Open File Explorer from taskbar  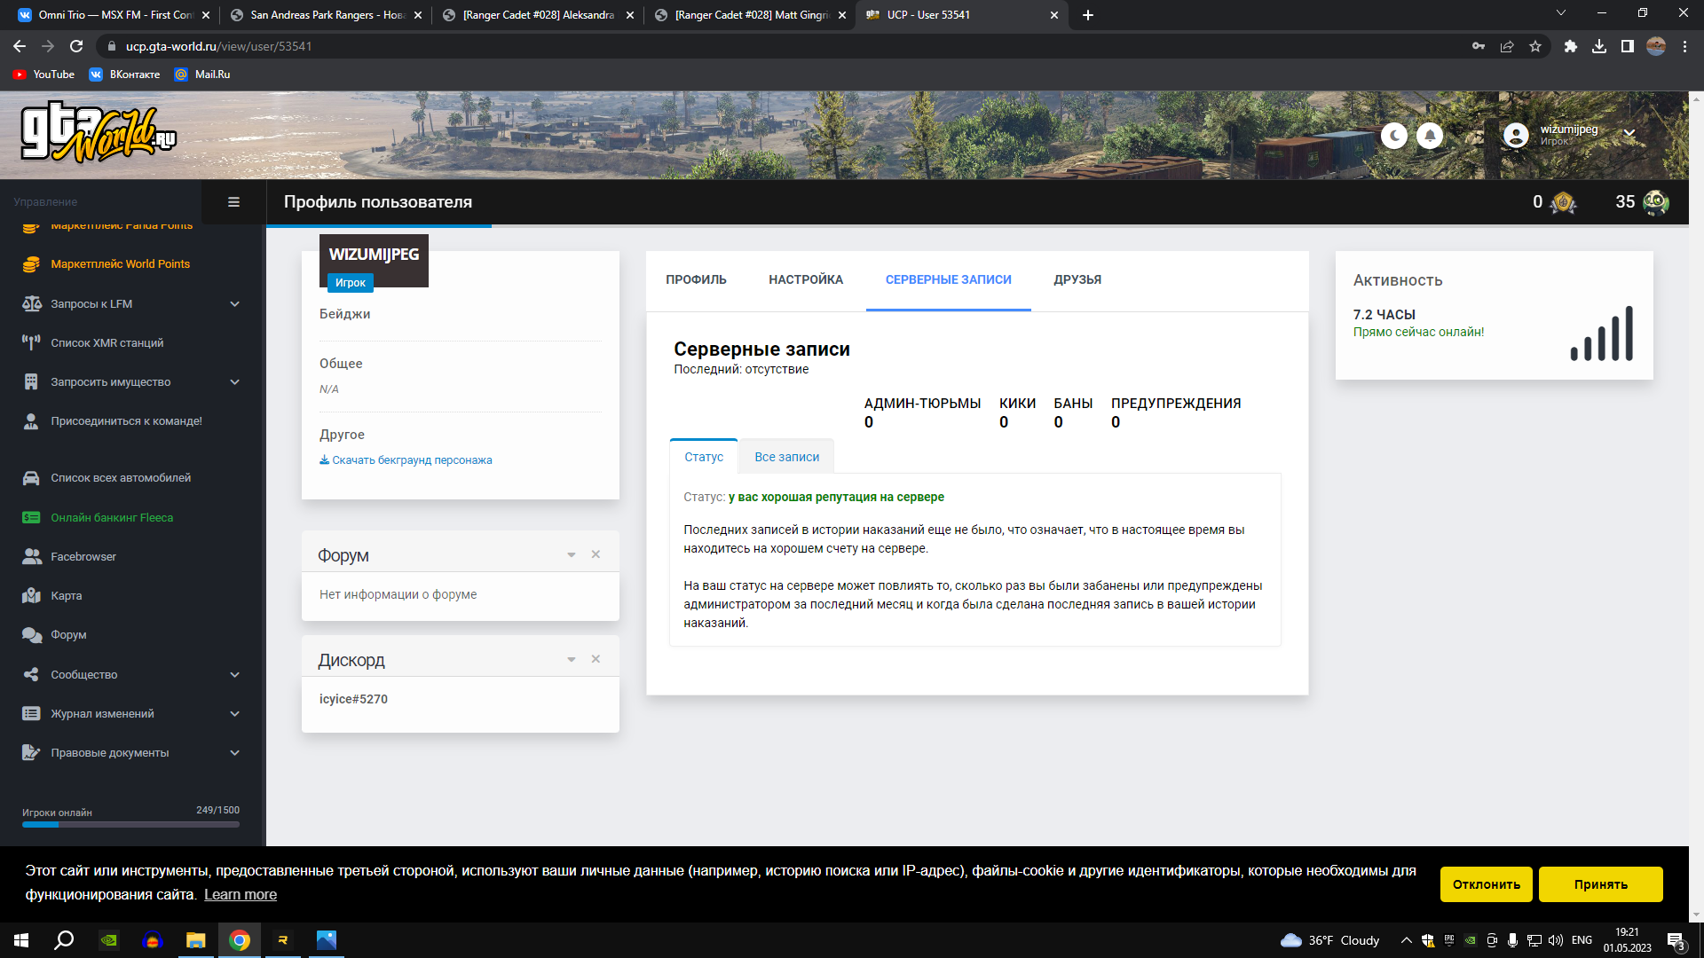(195, 940)
